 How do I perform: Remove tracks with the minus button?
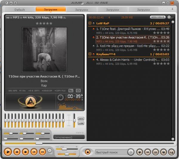pyautogui.click(x=148, y=152)
